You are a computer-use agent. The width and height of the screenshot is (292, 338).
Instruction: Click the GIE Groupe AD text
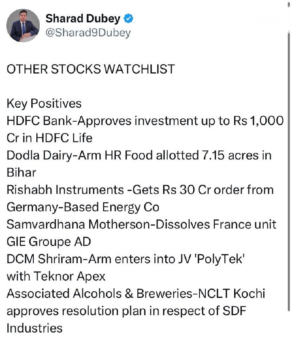(49, 241)
